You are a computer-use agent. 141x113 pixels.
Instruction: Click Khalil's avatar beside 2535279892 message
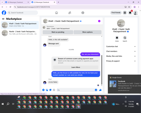point(45,82)
